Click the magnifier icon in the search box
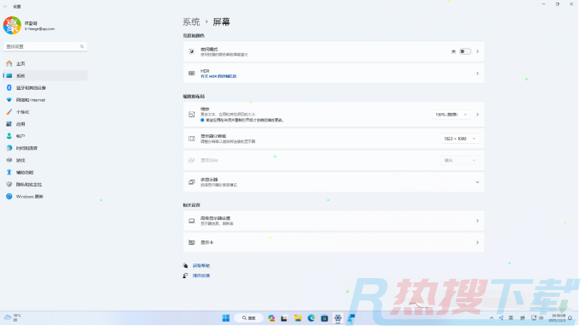This screenshot has height=326, width=581. [x=82, y=46]
